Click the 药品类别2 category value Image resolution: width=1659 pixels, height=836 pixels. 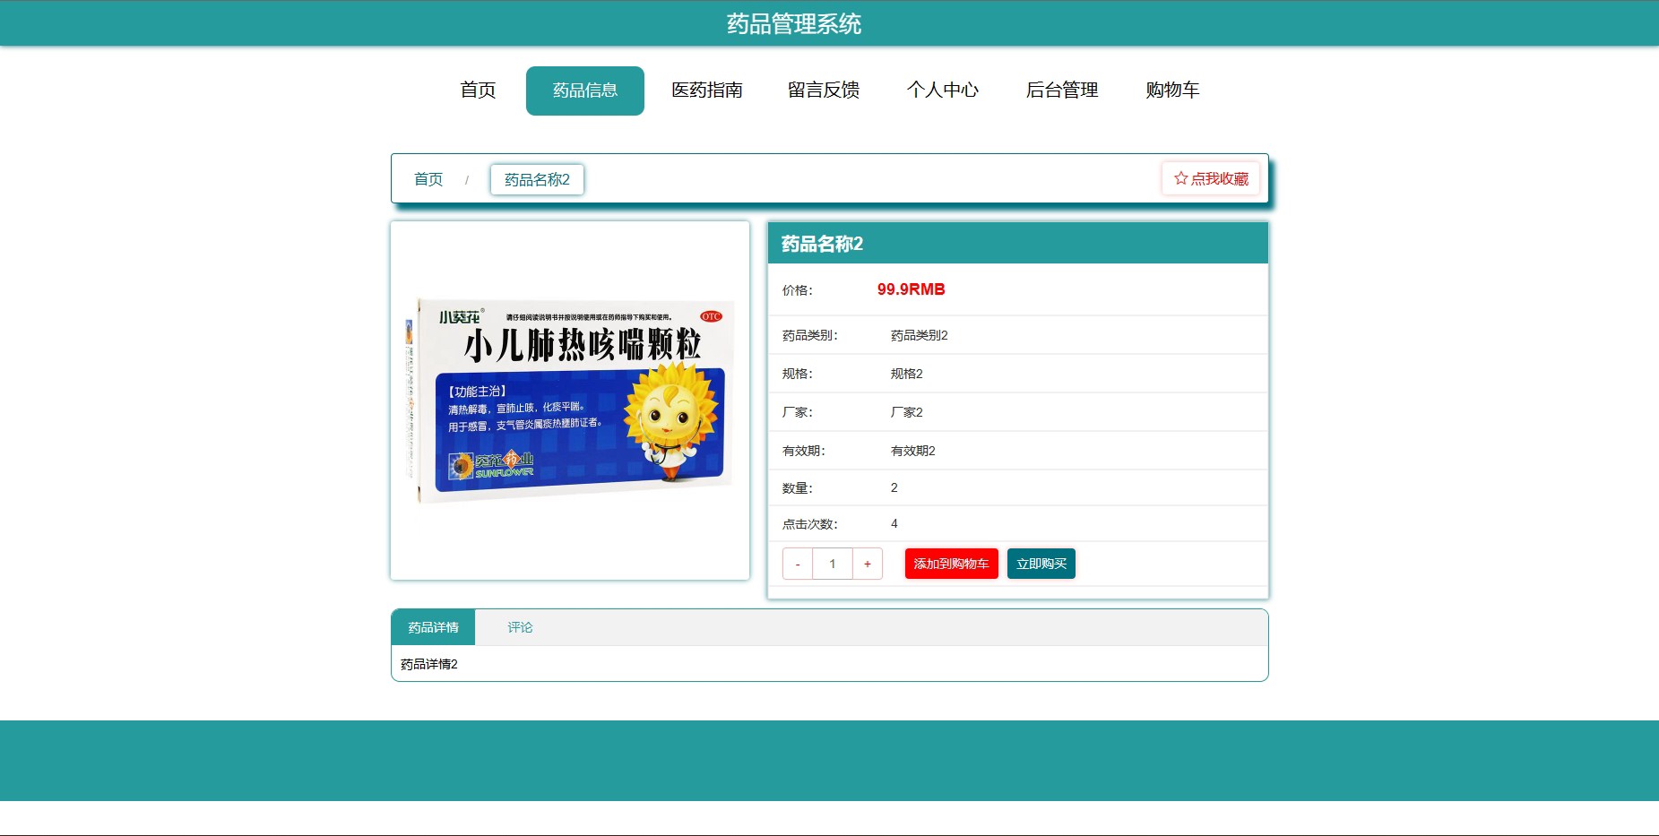tap(919, 335)
